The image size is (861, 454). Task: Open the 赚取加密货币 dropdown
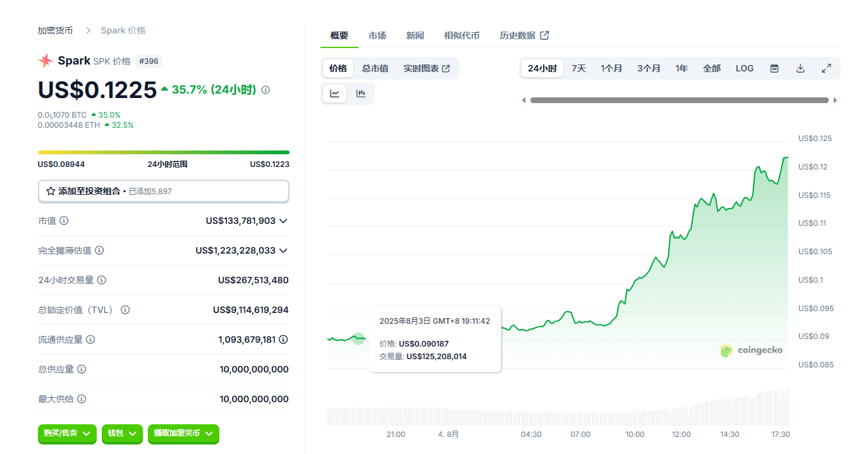coord(183,433)
